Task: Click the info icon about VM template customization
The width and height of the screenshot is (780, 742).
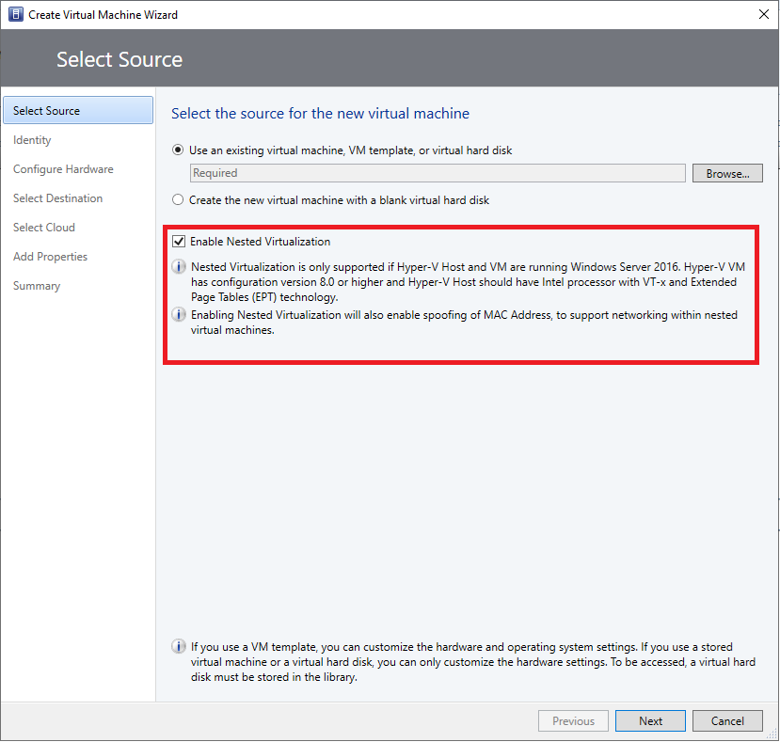Action: 179,646
